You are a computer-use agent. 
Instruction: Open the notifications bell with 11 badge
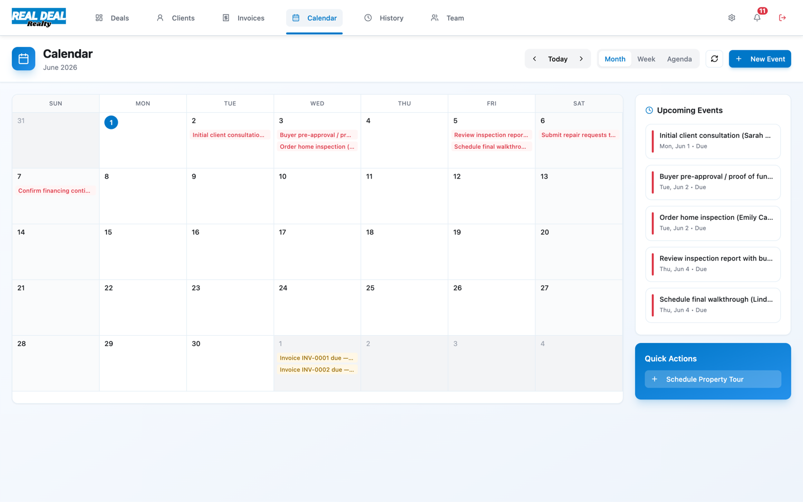[757, 18]
